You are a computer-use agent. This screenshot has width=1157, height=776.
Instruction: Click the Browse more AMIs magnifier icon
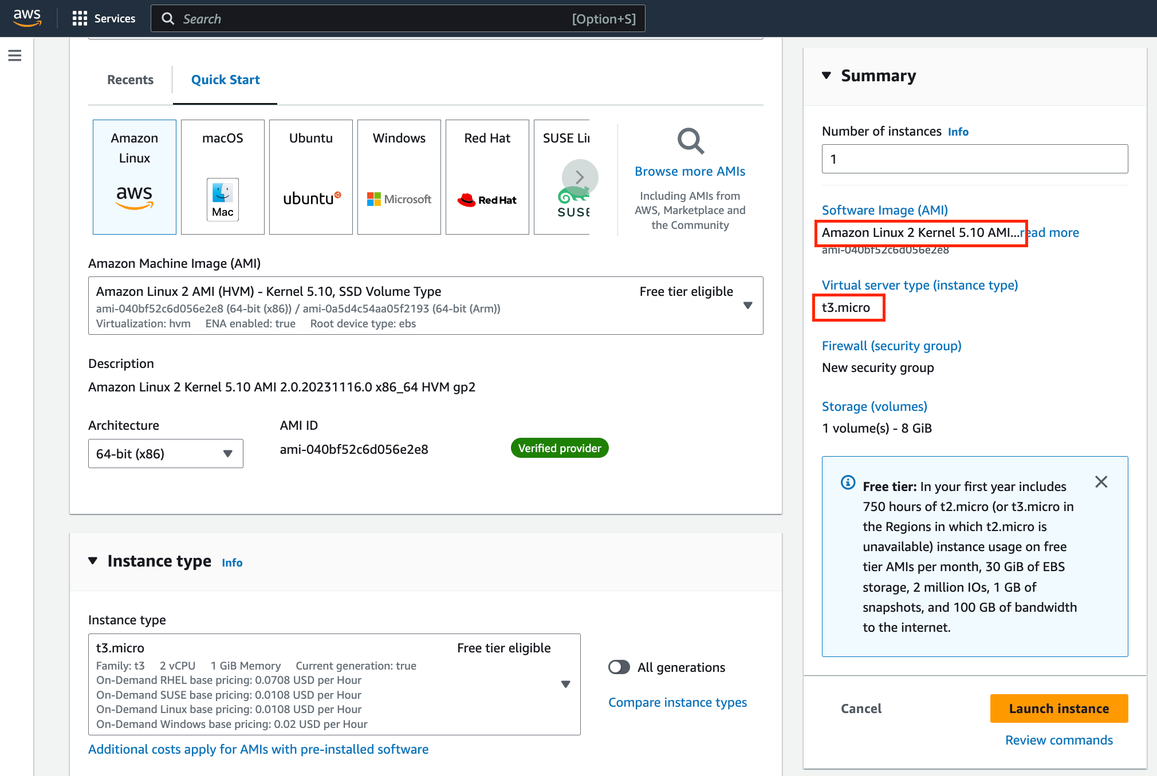tap(690, 141)
